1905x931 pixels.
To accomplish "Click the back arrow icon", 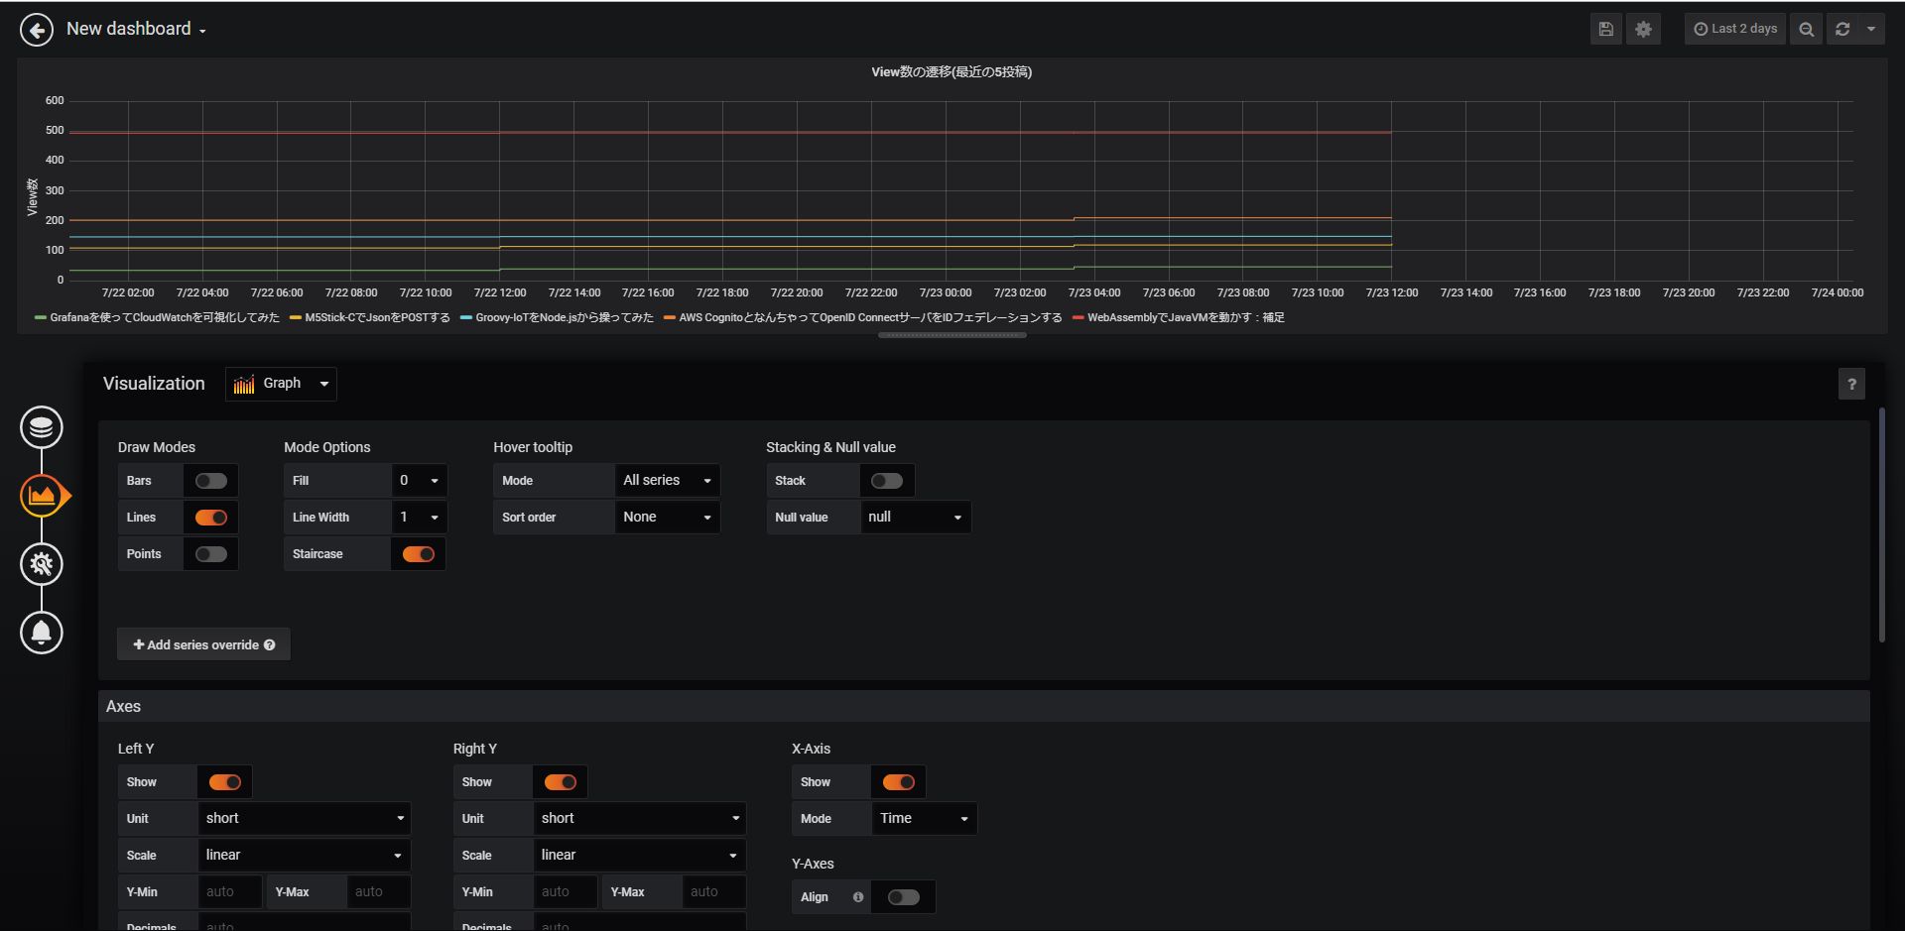I will (37, 30).
